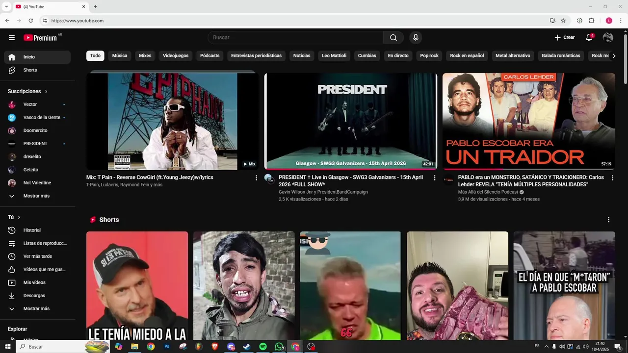
Task: Click the search magnifier button
Action: (x=393, y=38)
